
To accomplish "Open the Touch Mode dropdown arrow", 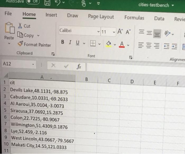I will (90, 3).
